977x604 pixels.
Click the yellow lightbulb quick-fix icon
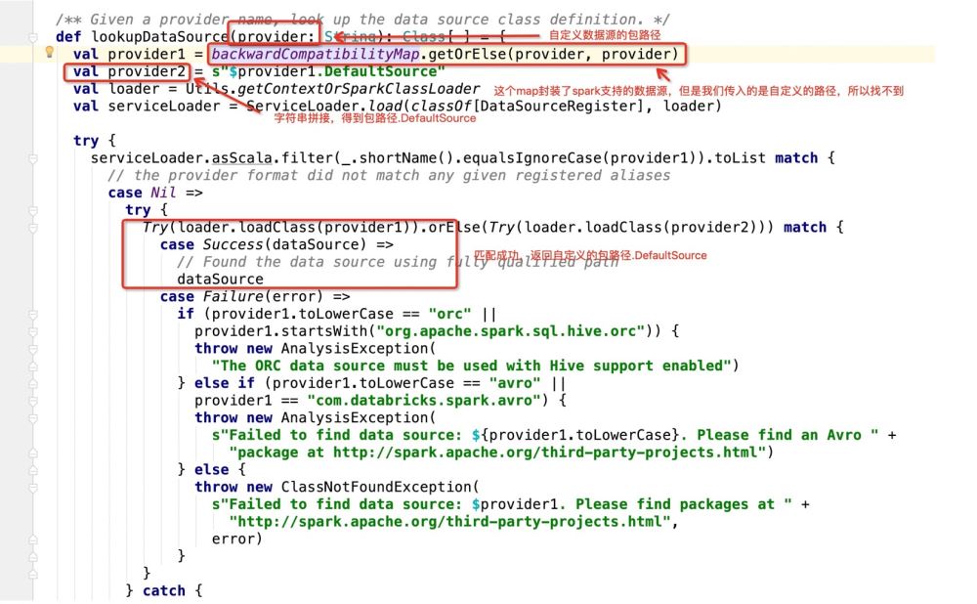tap(49, 52)
